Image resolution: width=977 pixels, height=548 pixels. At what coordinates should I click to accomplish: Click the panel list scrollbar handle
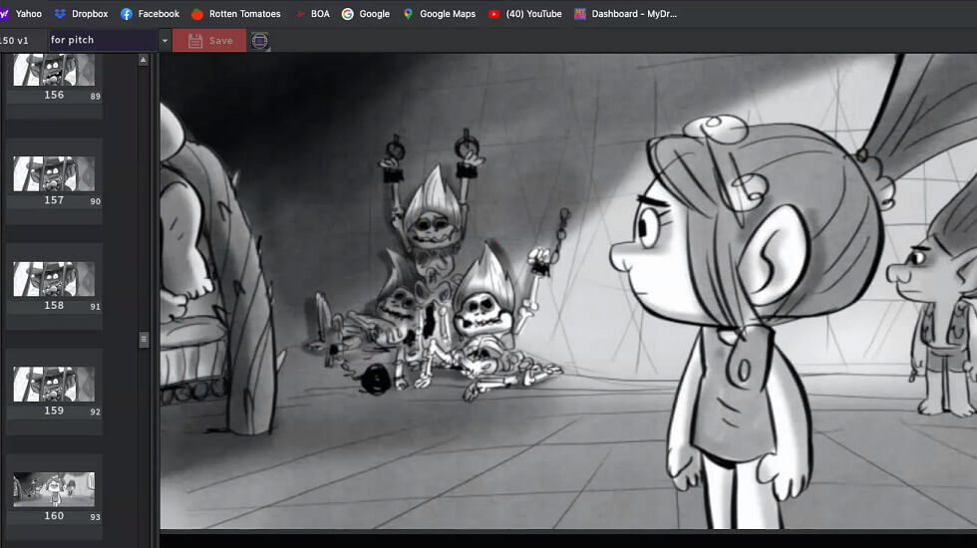click(144, 340)
